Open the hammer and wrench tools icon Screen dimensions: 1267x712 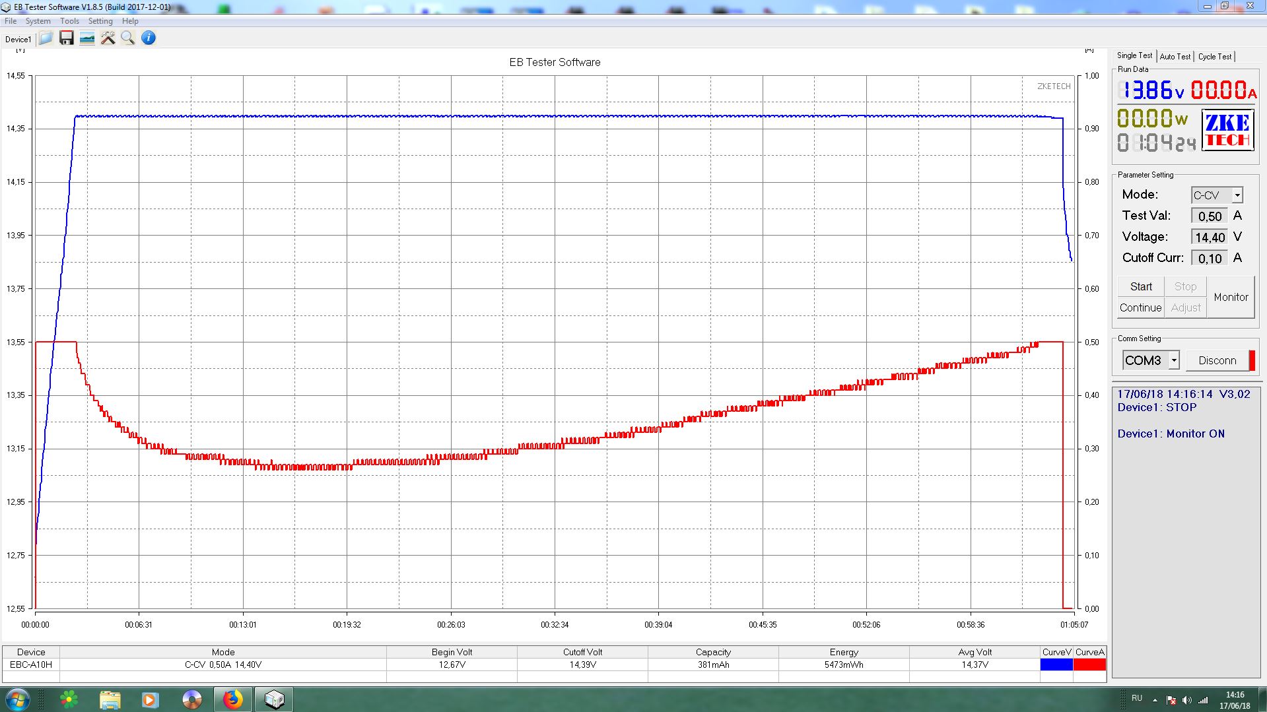pos(108,38)
